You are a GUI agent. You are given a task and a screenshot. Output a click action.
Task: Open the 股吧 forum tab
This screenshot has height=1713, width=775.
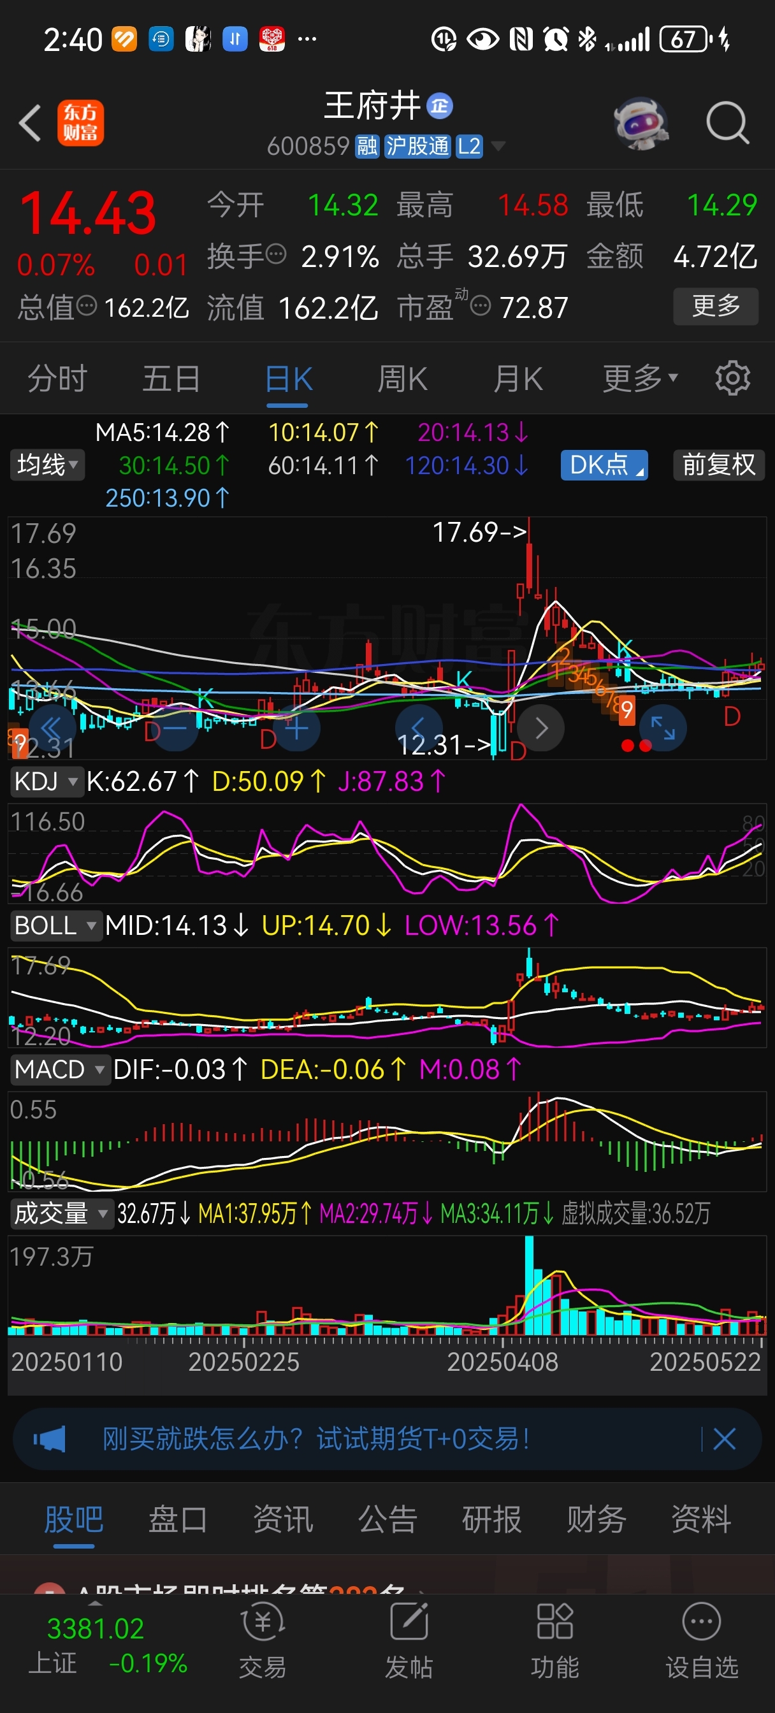tap(74, 1519)
